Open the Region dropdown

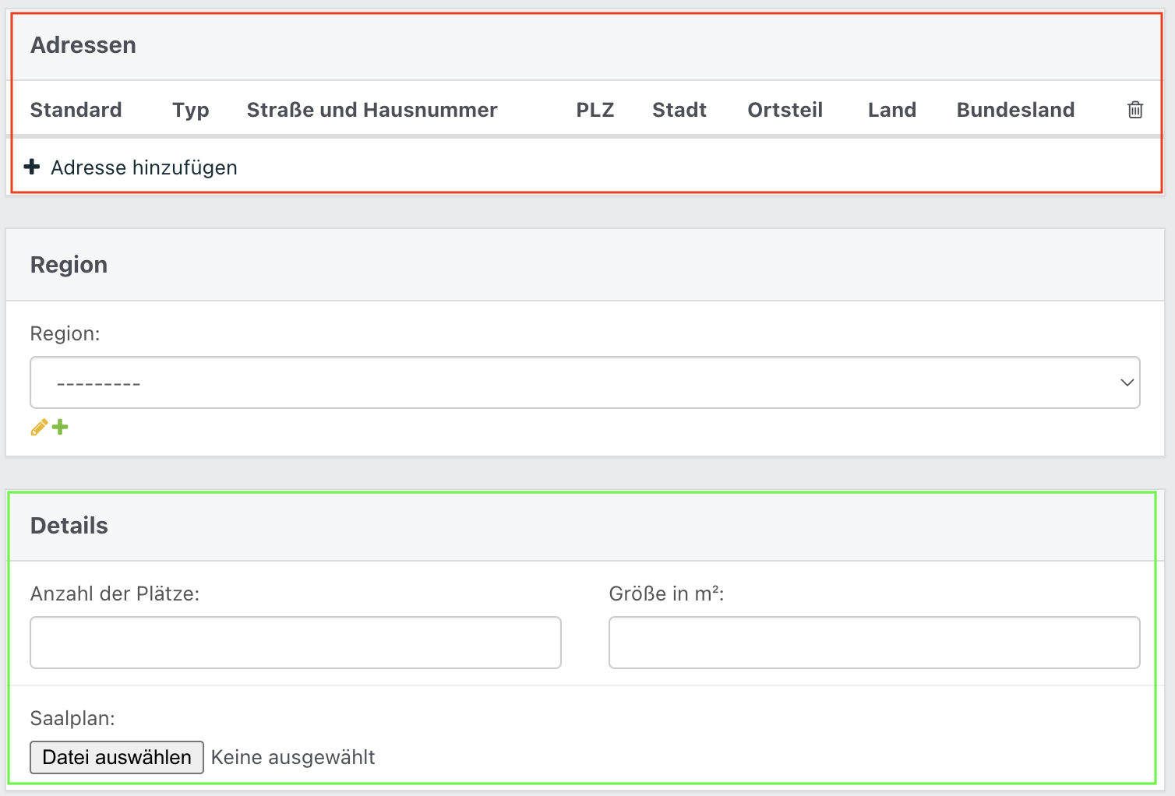[x=585, y=382]
